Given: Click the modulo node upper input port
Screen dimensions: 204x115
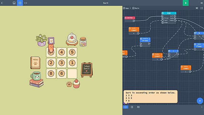Looking at the screenshot, I should tap(195, 36).
